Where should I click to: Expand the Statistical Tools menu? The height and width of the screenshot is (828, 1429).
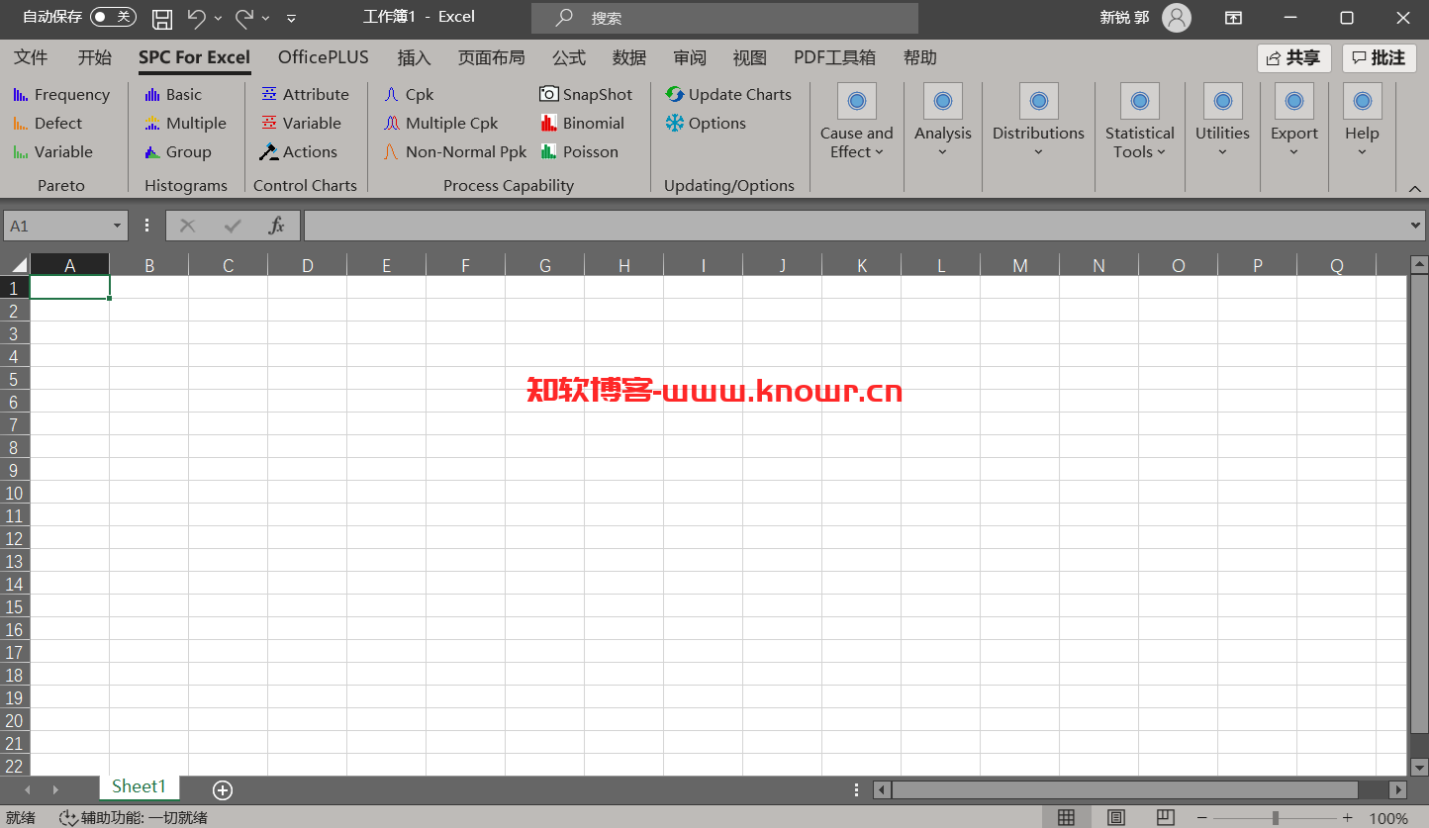pos(1139,123)
